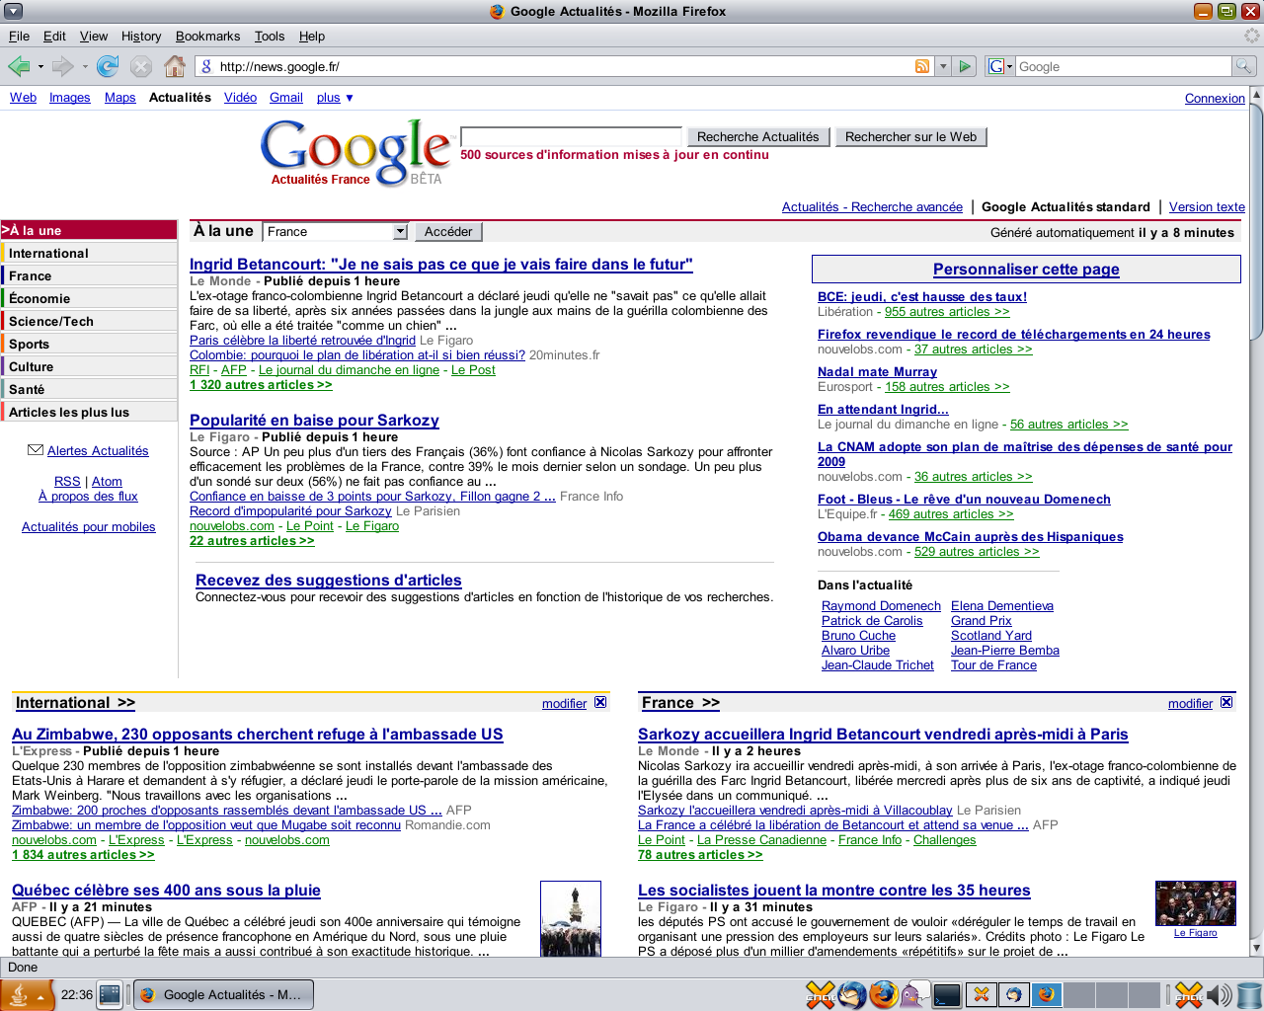Screen dimensions: 1264x1011
Task: Open the Version texte link
Action: (x=1207, y=206)
